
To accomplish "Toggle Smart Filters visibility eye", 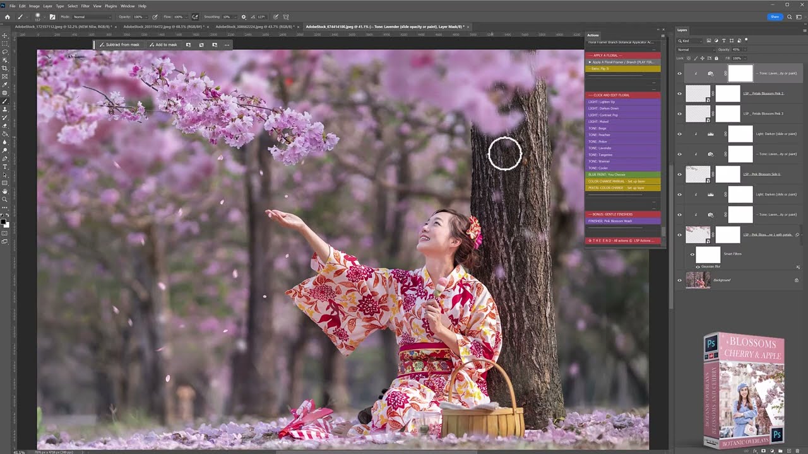I will [x=692, y=254].
